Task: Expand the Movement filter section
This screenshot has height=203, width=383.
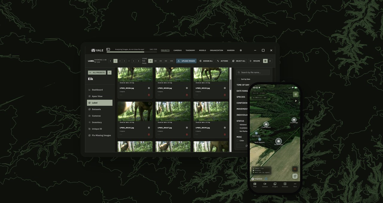Action: click(242, 109)
